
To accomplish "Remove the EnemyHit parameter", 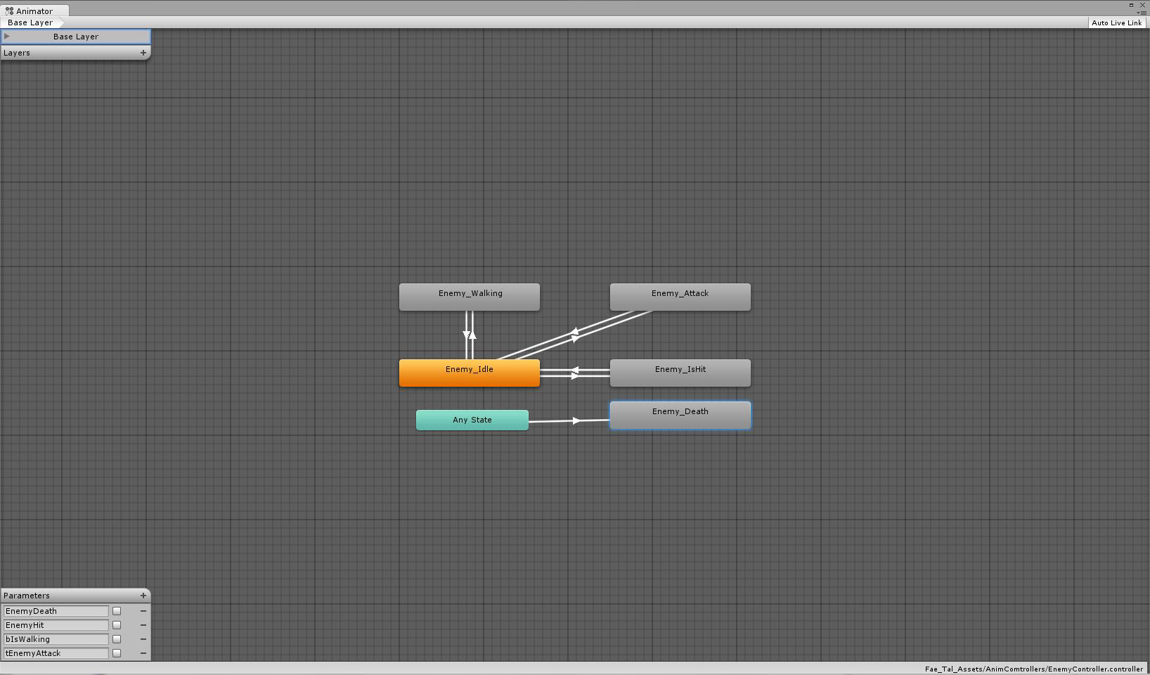I will tap(143, 625).
